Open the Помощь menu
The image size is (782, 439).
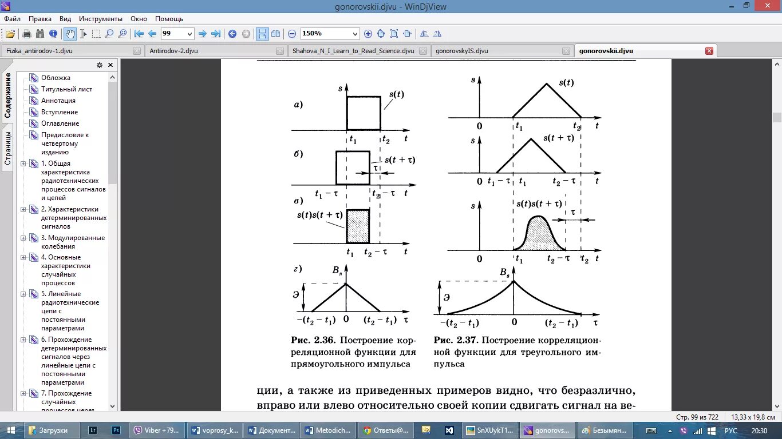tap(169, 19)
